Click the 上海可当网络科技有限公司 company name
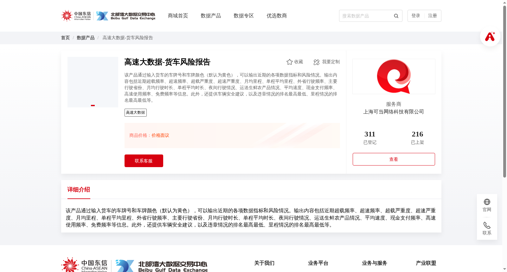Screen dimensions: 507x272 394,112
